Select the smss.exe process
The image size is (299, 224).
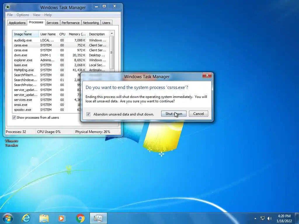[x=47, y=105]
